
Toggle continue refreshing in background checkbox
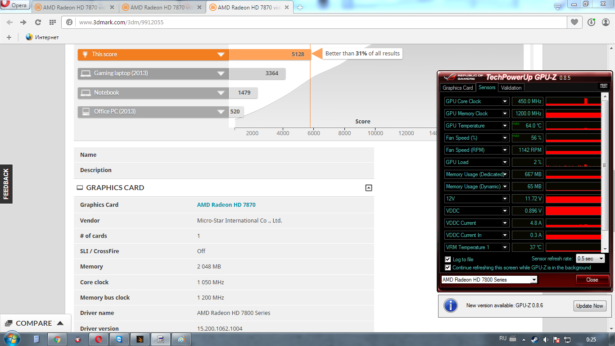(x=448, y=268)
